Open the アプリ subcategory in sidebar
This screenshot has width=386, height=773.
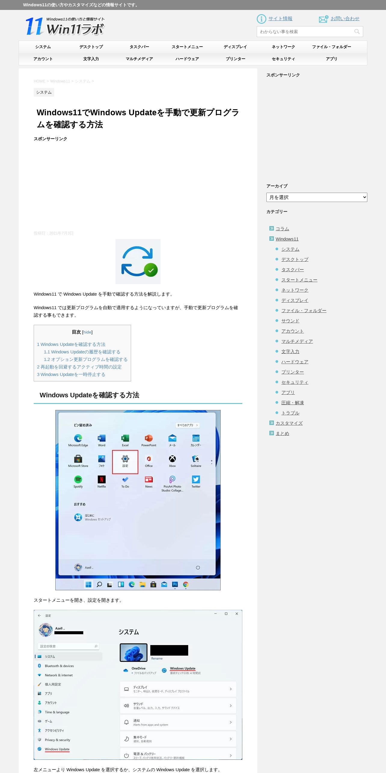pos(288,393)
